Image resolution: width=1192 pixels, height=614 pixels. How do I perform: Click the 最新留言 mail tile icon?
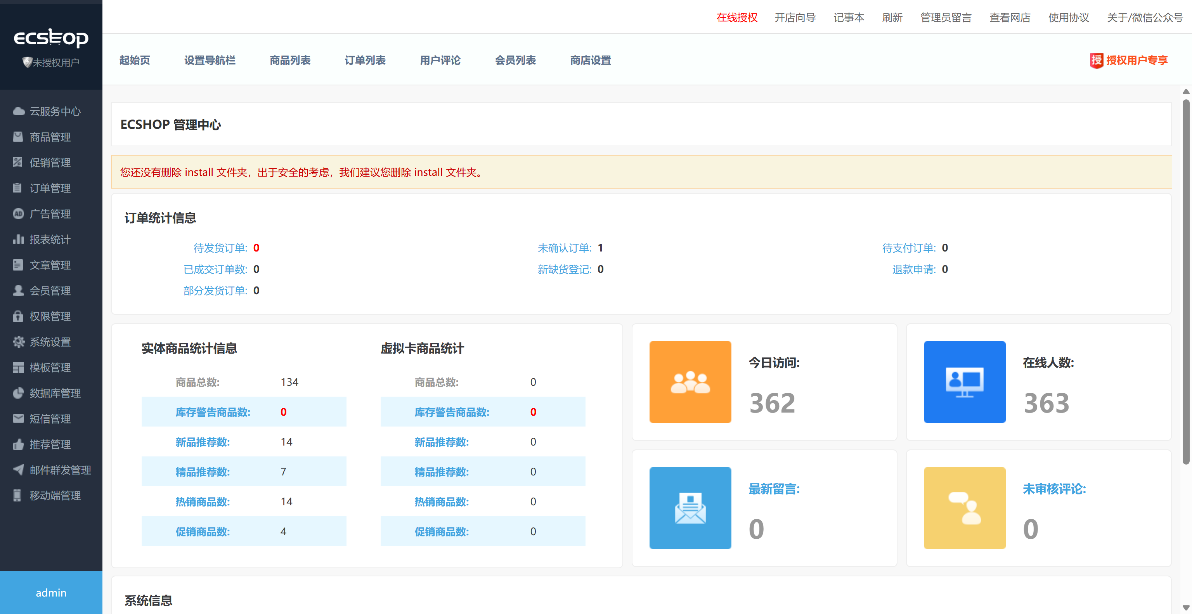pos(690,508)
